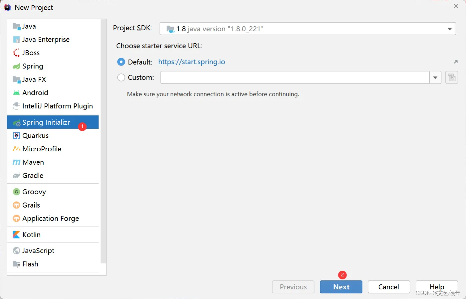Click the JavaScript globe icon
The height and width of the screenshot is (299, 466).
coord(16,251)
